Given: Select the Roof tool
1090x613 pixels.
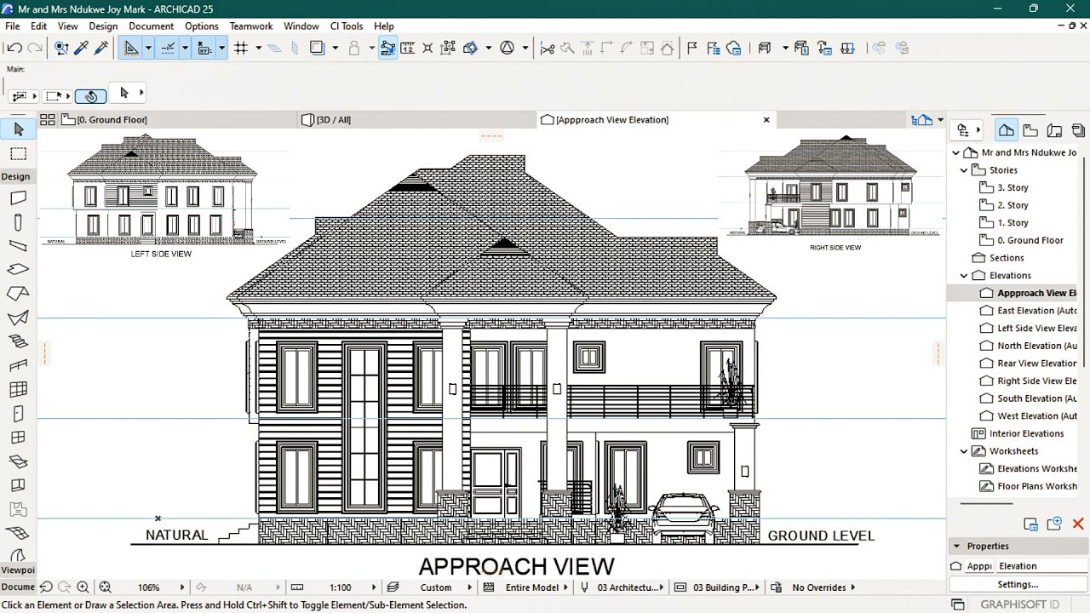Looking at the screenshot, I should pos(18,294).
